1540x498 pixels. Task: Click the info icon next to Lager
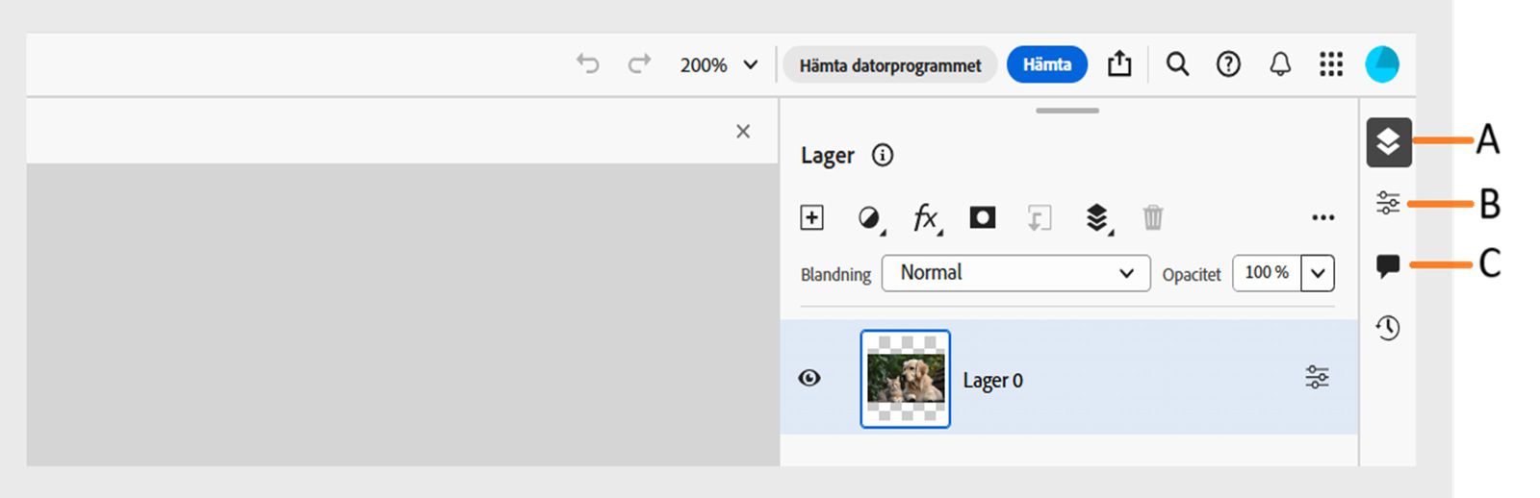(883, 155)
